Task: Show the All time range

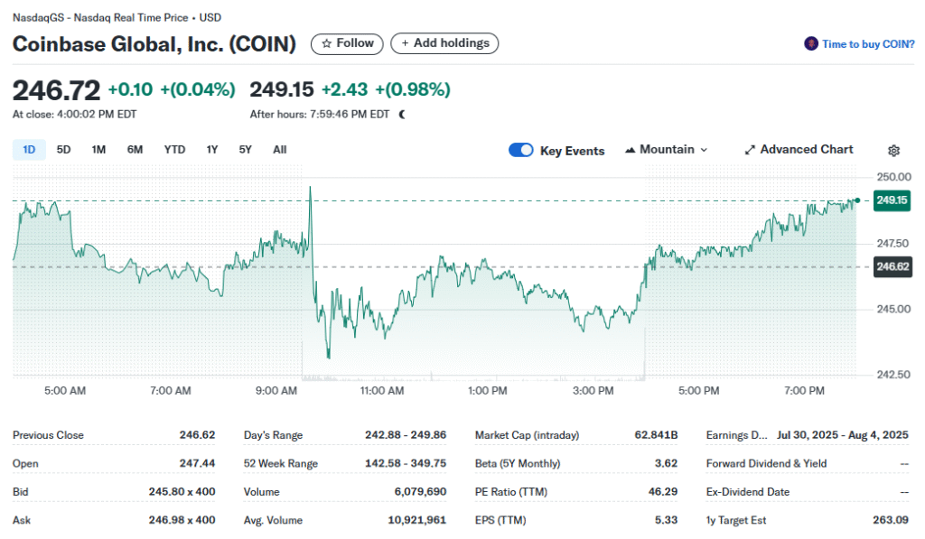Action: (280, 150)
